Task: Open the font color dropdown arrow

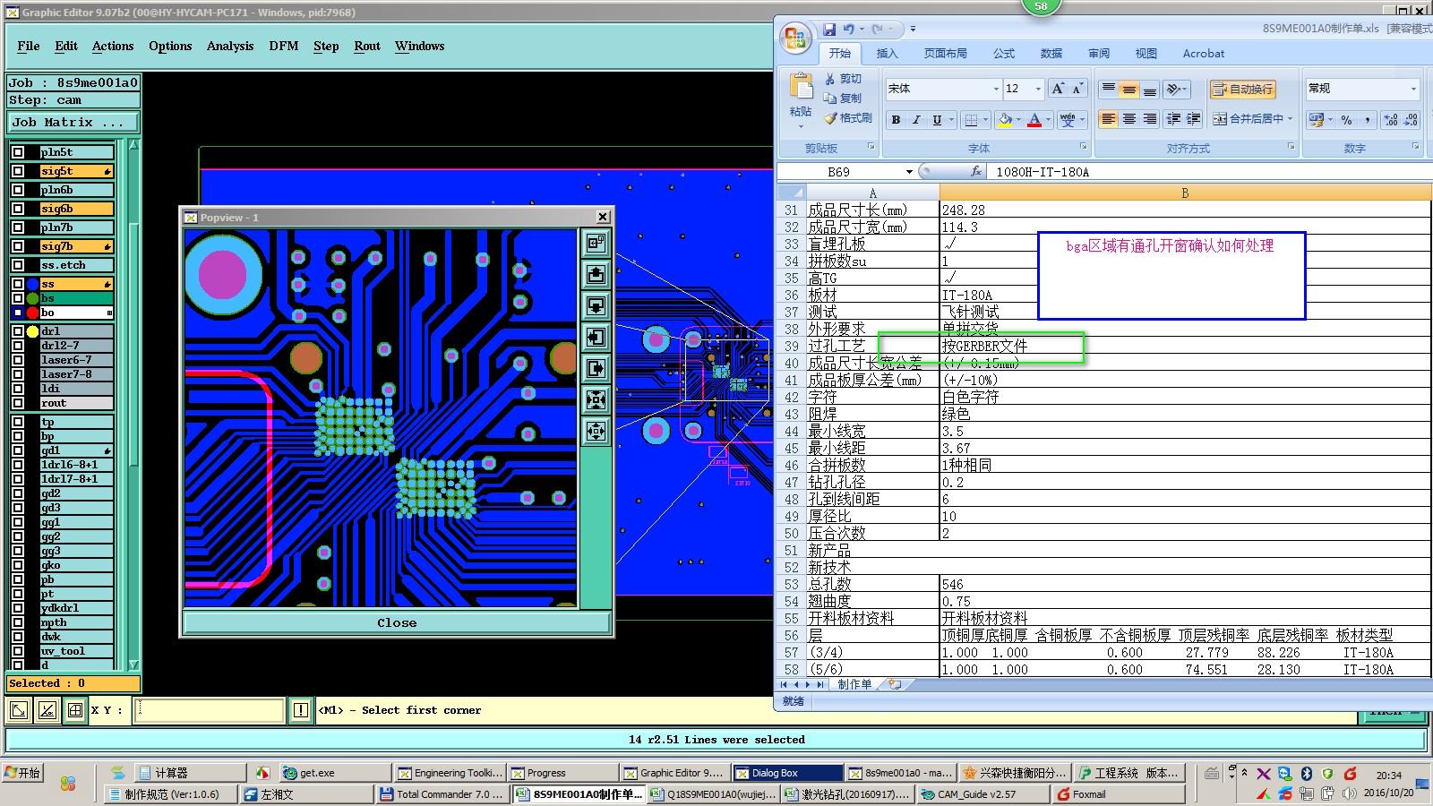Action: pos(1048,119)
